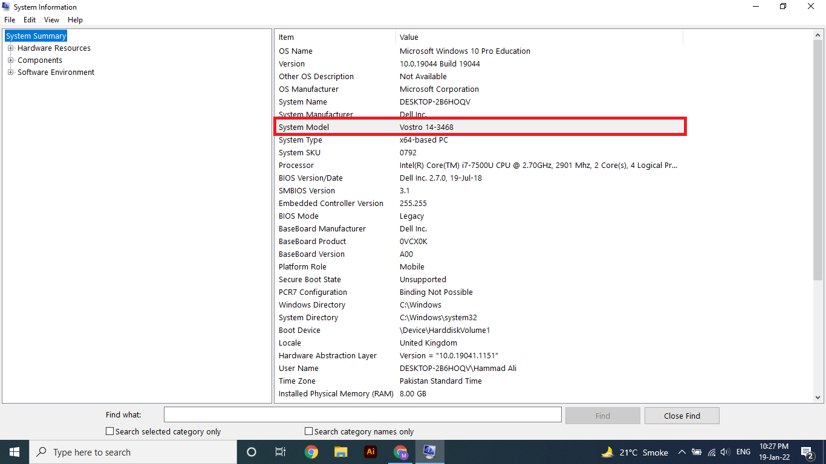Select System Information taskbar icon
826x464 pixels.
pos(430,452)
